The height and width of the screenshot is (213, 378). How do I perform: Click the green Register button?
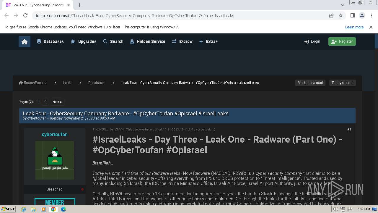pyautogui.click(x=342, y=42)
